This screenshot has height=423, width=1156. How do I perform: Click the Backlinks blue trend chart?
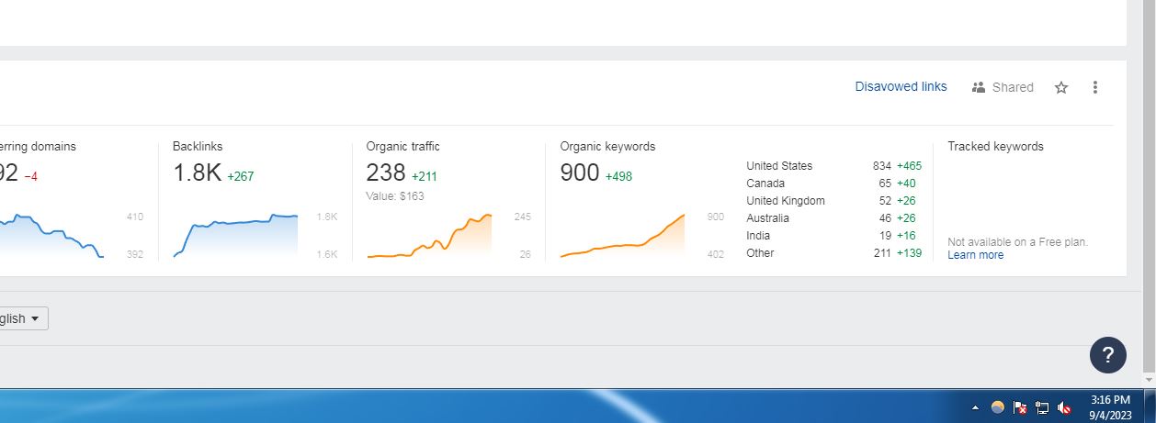235,236
